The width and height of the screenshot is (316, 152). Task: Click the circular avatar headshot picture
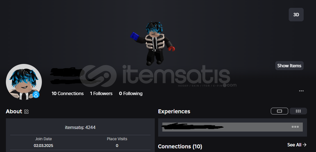24,82
